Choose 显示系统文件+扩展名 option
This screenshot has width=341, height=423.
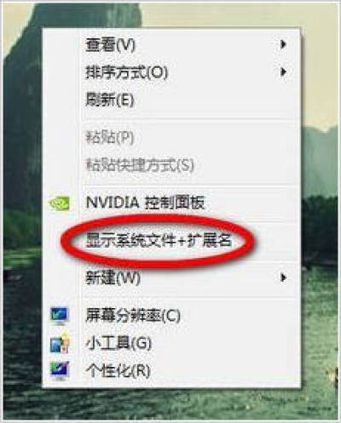(x=170, y=241)
